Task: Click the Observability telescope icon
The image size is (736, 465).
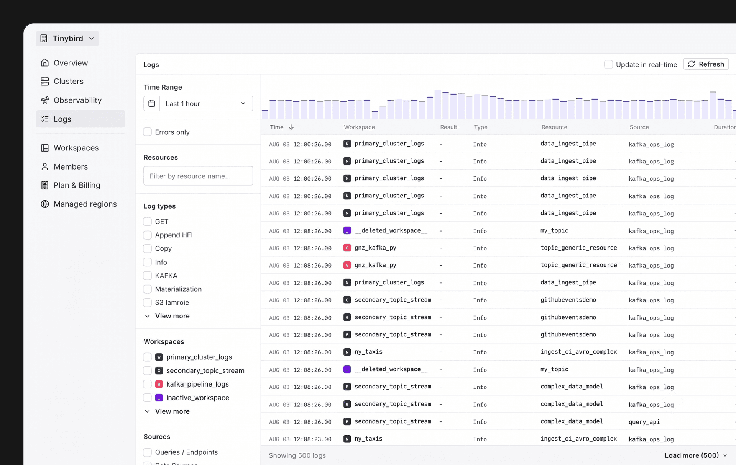Action: tap(45, 100)
